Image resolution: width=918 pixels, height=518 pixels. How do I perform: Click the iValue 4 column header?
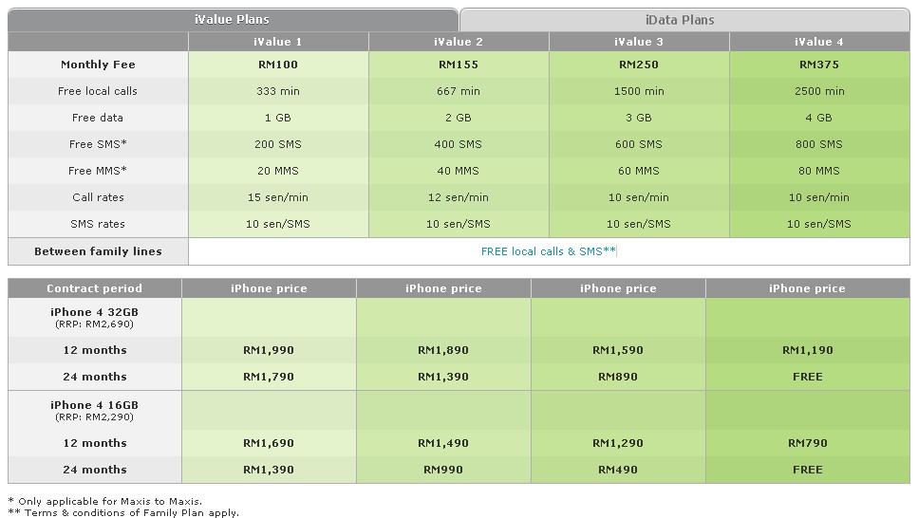click(818, 42)
